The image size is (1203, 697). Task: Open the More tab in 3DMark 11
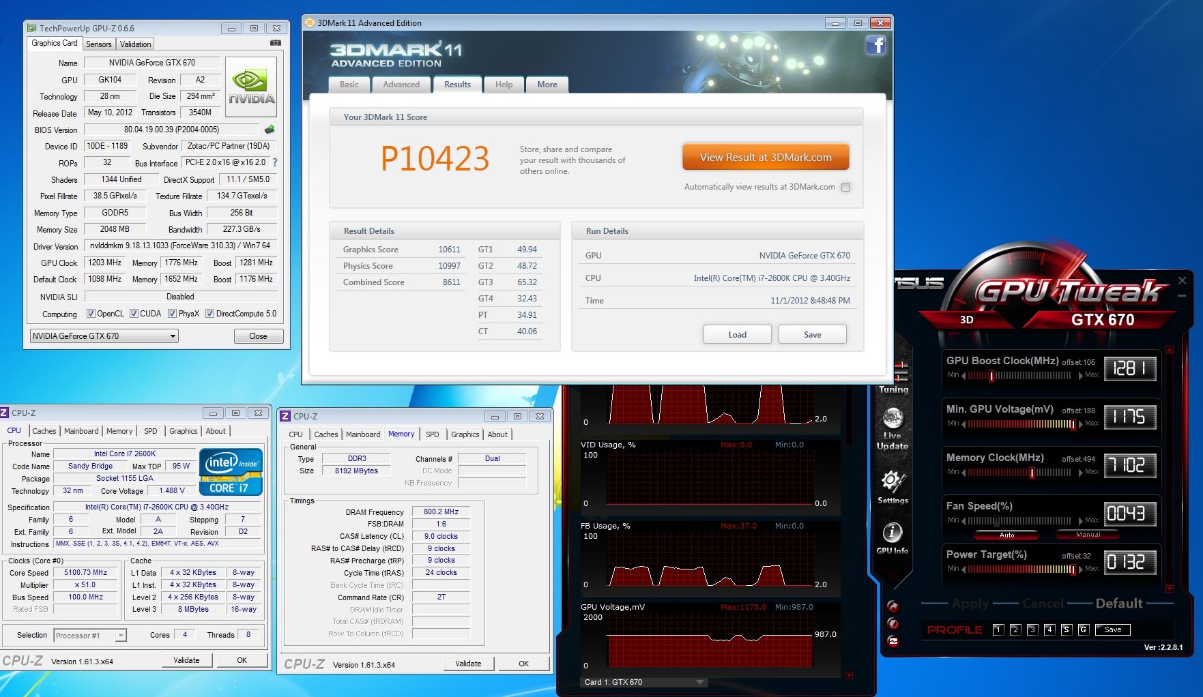[547, 85]
